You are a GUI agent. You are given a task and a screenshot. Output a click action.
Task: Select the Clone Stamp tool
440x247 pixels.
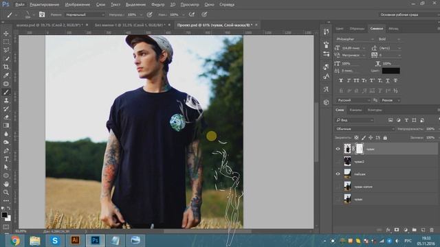tap(6, 101)
